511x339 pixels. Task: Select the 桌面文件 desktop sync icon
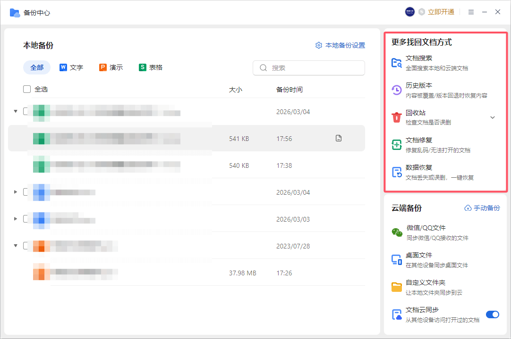398,258
